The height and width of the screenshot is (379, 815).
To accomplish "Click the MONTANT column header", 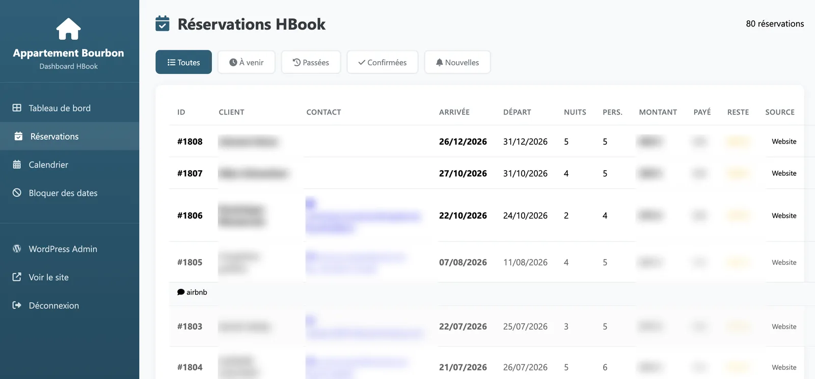I will coord(658,112).
